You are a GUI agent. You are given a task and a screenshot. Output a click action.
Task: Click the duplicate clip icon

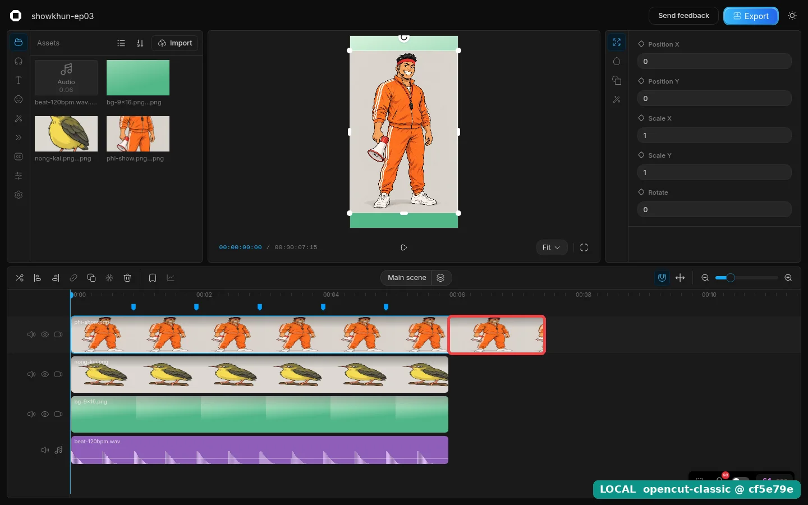click(91, 278)
